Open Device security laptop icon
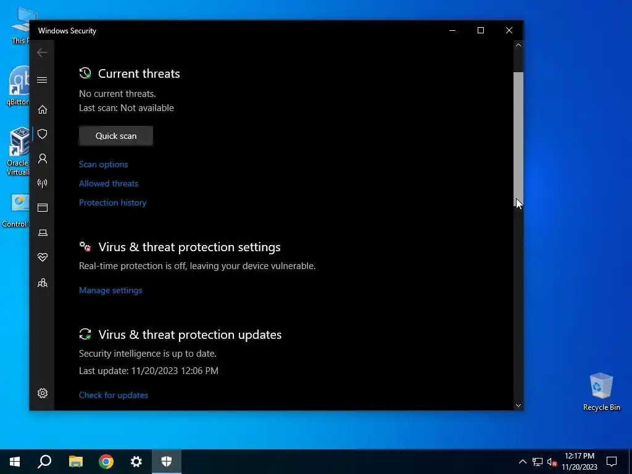This screenshot has width=632, height=474. point(43,233)
